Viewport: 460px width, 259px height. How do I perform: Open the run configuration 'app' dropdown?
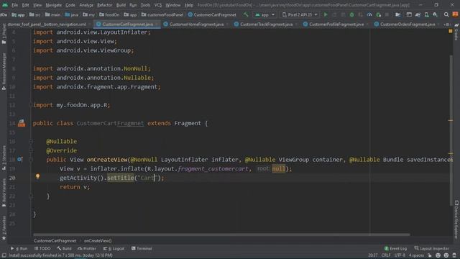click(265, 14)
